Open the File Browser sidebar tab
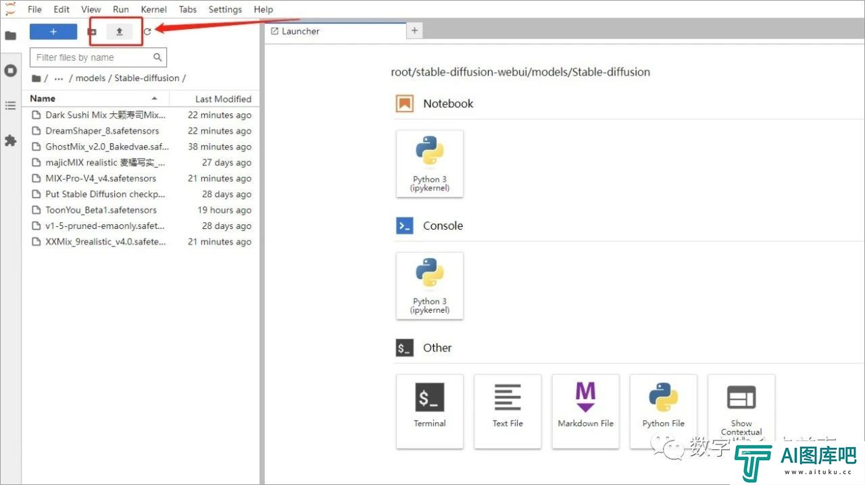Viewport: 865px width, 485px height. pos(10,35)
